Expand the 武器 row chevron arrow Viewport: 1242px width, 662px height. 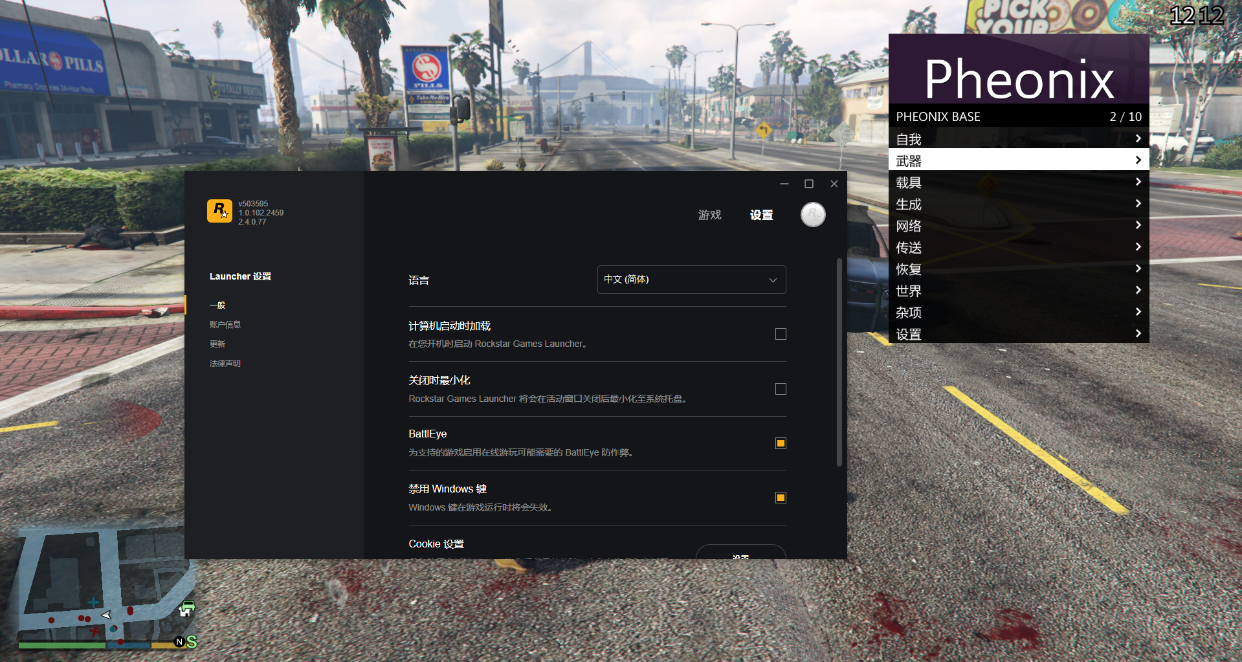pyautogui.click(x=1138, y=160)
